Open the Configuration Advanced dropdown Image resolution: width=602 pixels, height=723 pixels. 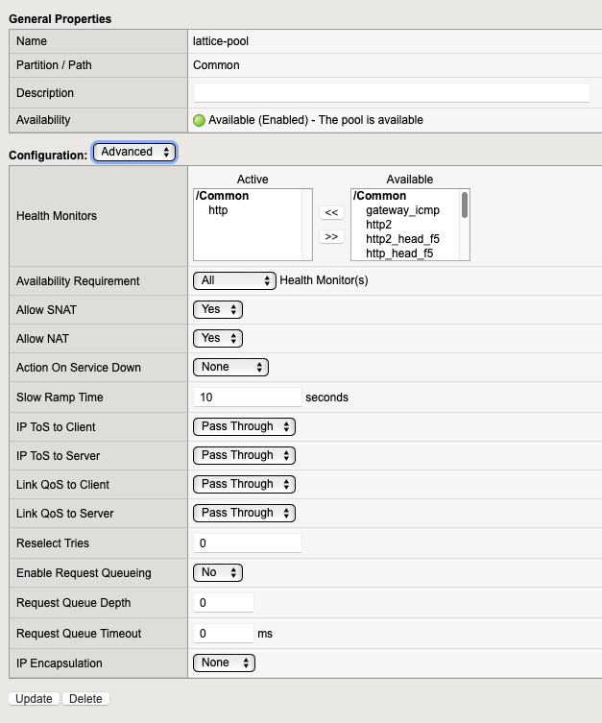point(134,152)
